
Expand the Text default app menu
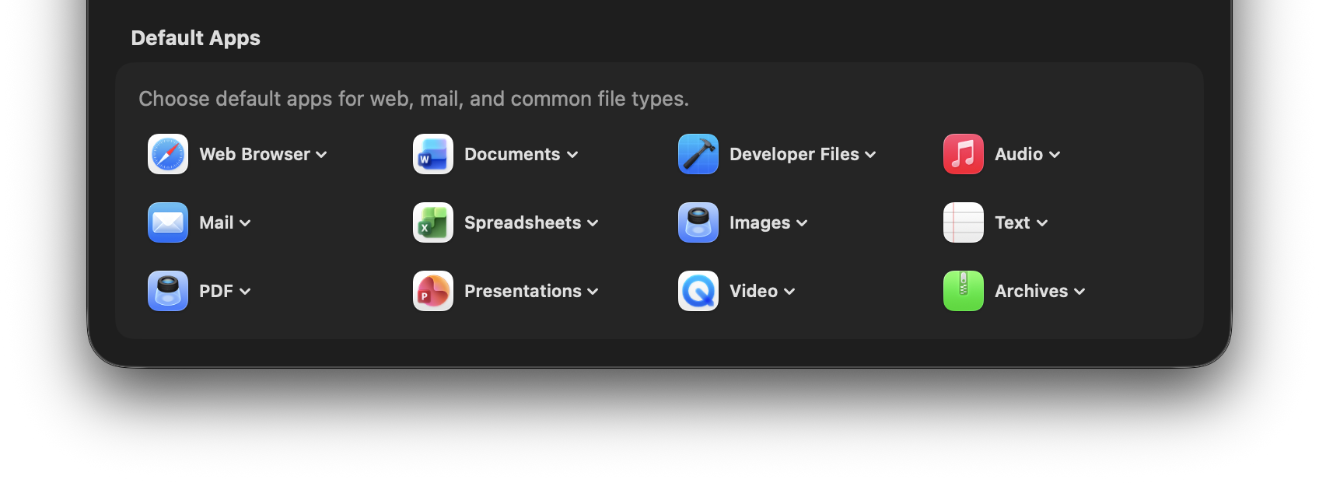1021,222
